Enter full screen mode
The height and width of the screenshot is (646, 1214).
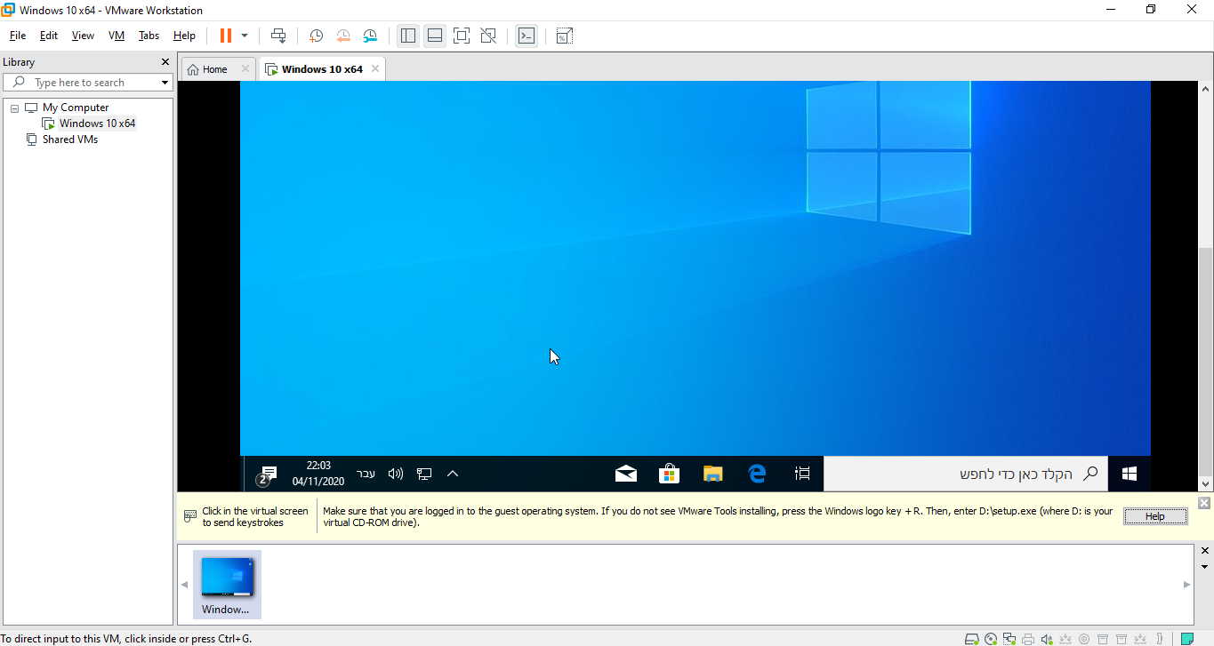(461, 36)
